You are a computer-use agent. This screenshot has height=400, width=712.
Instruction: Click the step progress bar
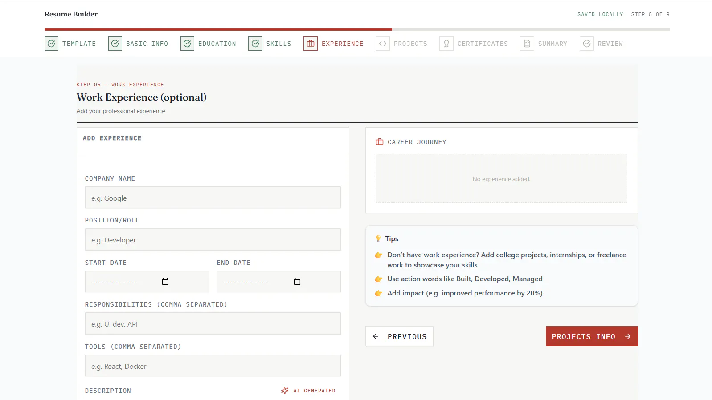click(357, 30)
